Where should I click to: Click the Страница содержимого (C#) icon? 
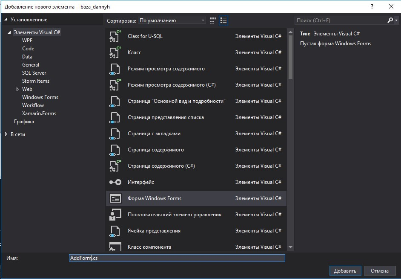[x=115, y=166]
